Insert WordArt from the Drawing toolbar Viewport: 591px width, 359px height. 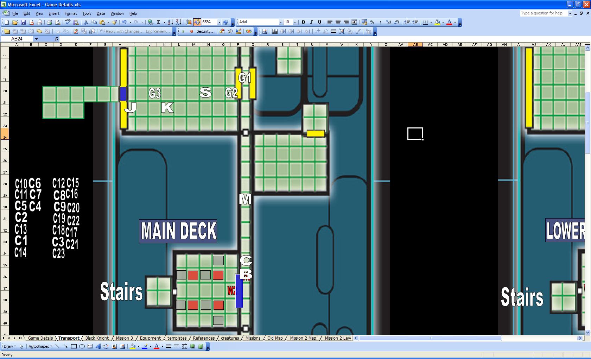tap(98, 346)
